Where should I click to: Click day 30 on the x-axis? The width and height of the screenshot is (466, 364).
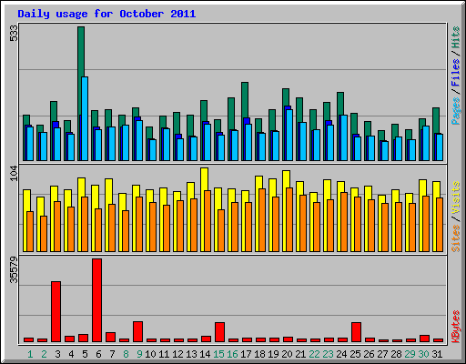[423, 354]
